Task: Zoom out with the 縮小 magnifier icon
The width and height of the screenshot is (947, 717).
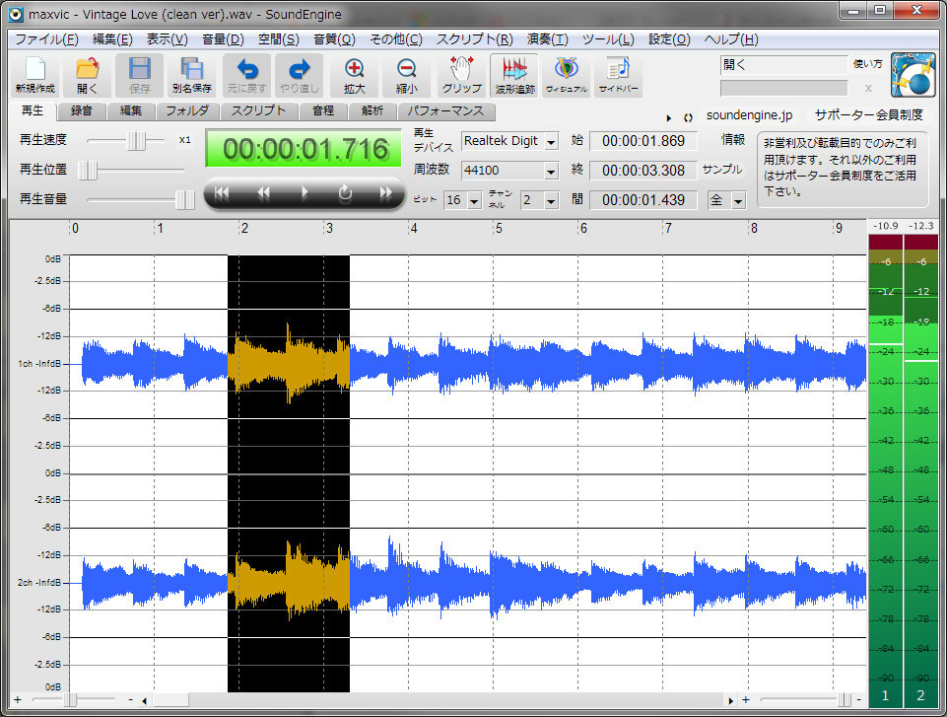Action: (x=406, y=75)
